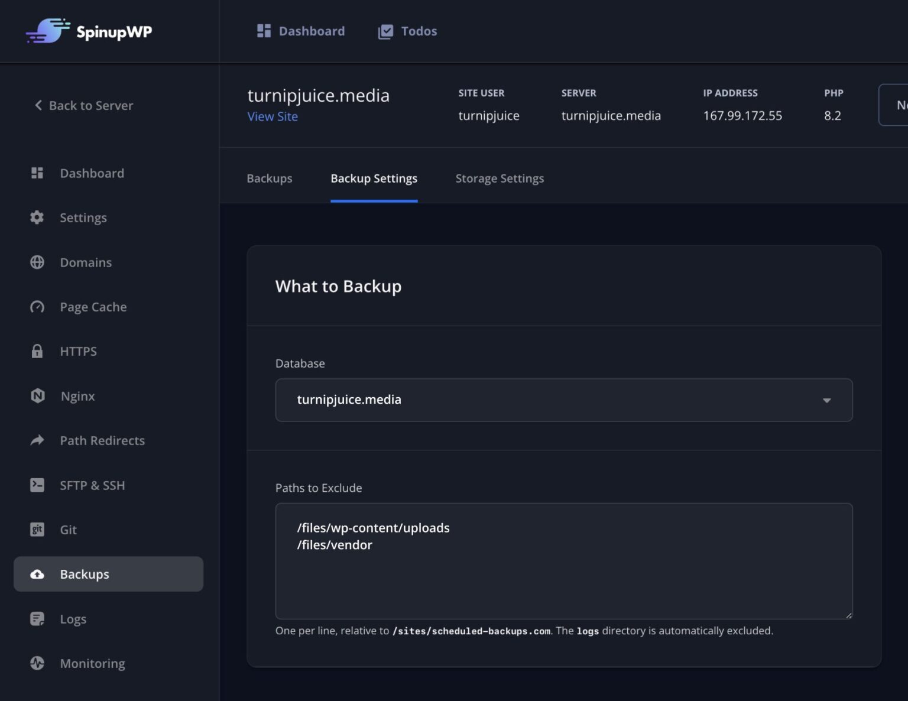This screenshot has width=908, height=701.
Task: Click the /files/wp-content/uploads line
Action: coord(373,528)
